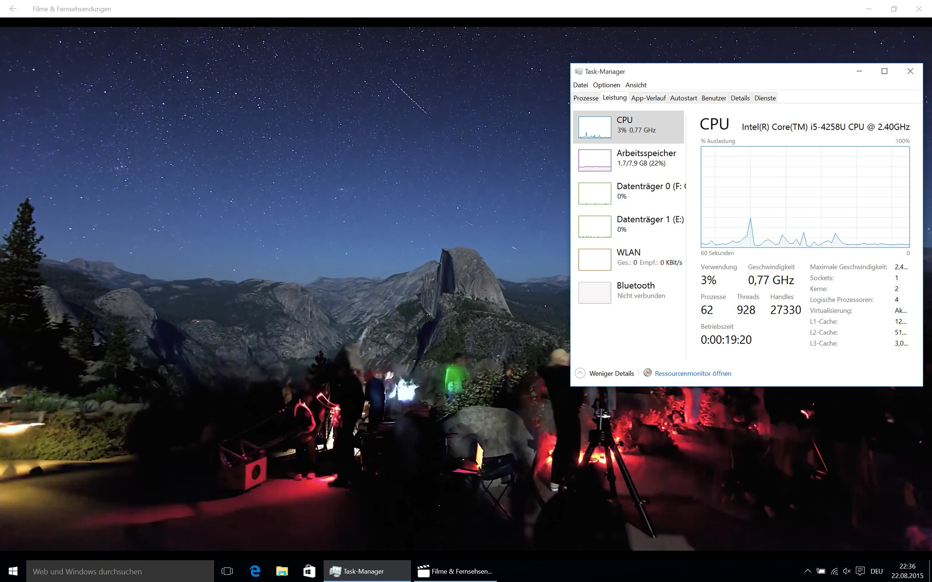The height and width of the screenshot is (582, 932).
Task: Click the volume icon in system tray
Action: [x=847, y=571]
